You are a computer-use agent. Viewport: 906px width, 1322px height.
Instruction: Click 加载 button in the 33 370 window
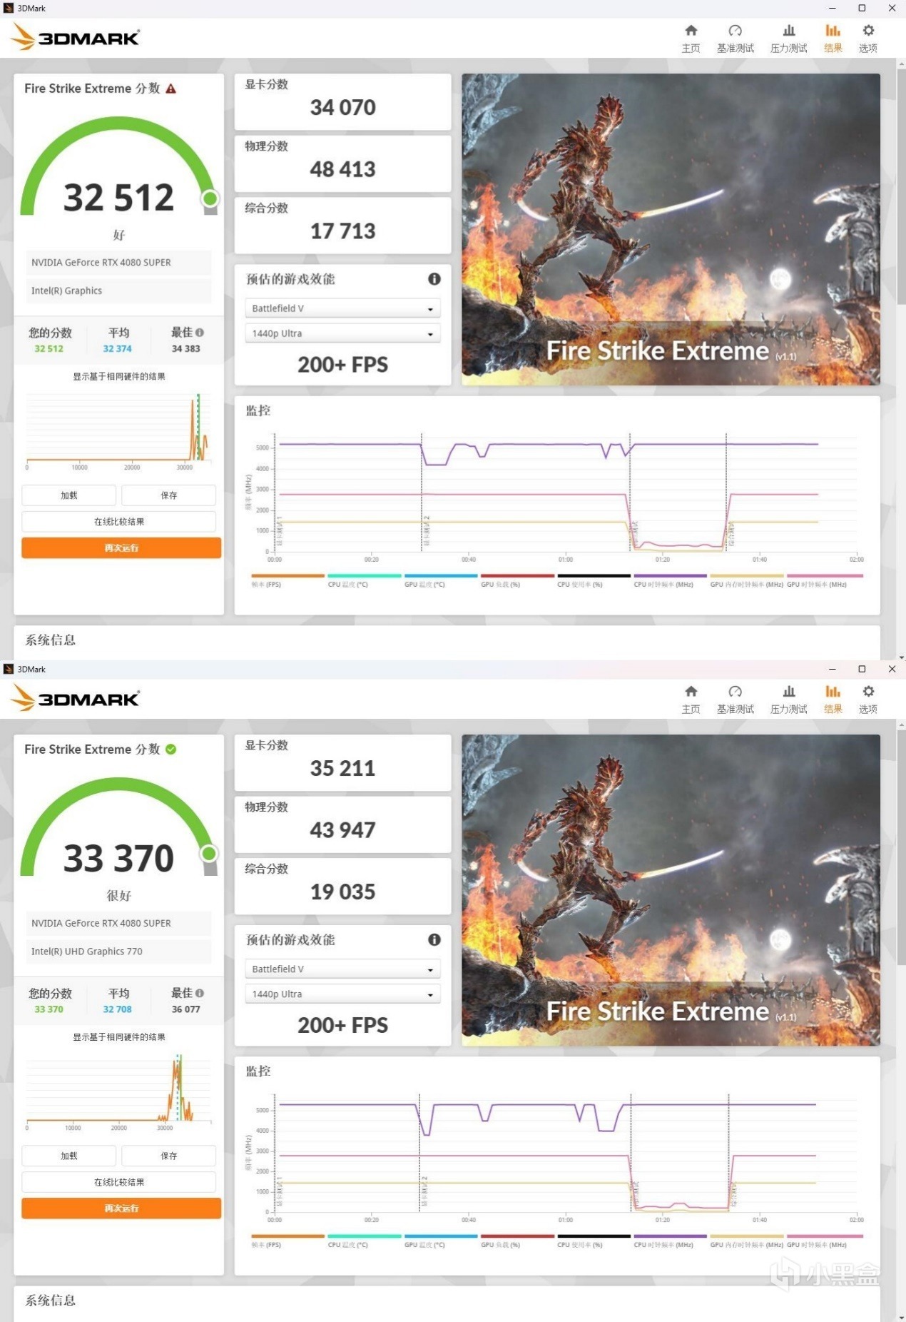pyautogui.click(x=69, y=1156)
